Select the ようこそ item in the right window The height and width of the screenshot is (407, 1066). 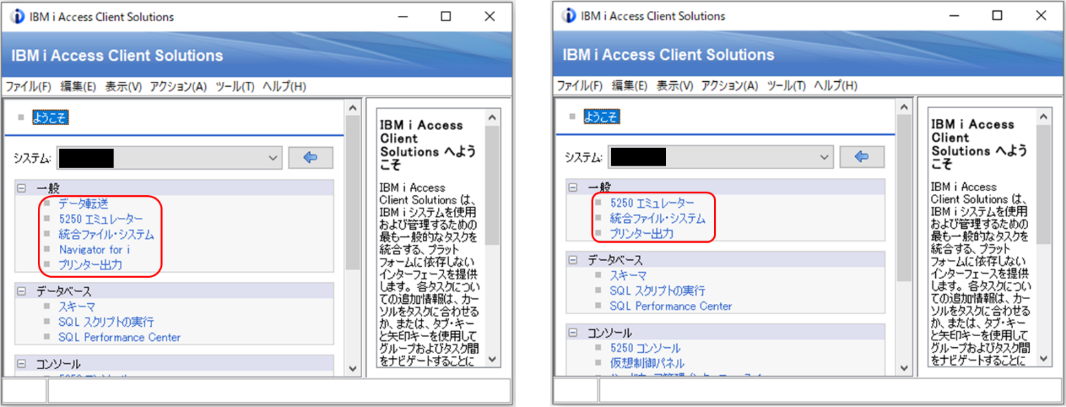coord(602,117)
